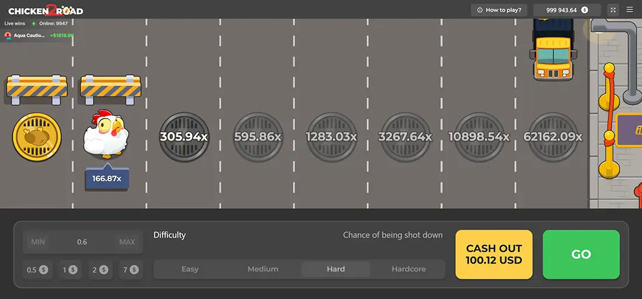Click the 62162.09x manhole cover
Image resolution: width=642 pixels, height=299 pixels.
(x=553, y=137)
